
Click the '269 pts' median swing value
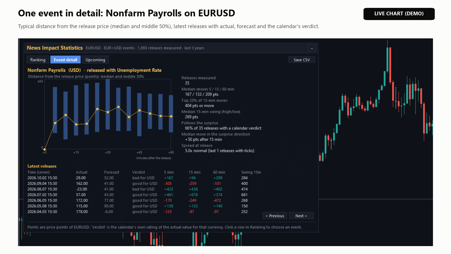click(191, 117)
